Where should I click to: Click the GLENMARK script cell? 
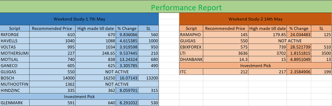[x=14, y=103]
